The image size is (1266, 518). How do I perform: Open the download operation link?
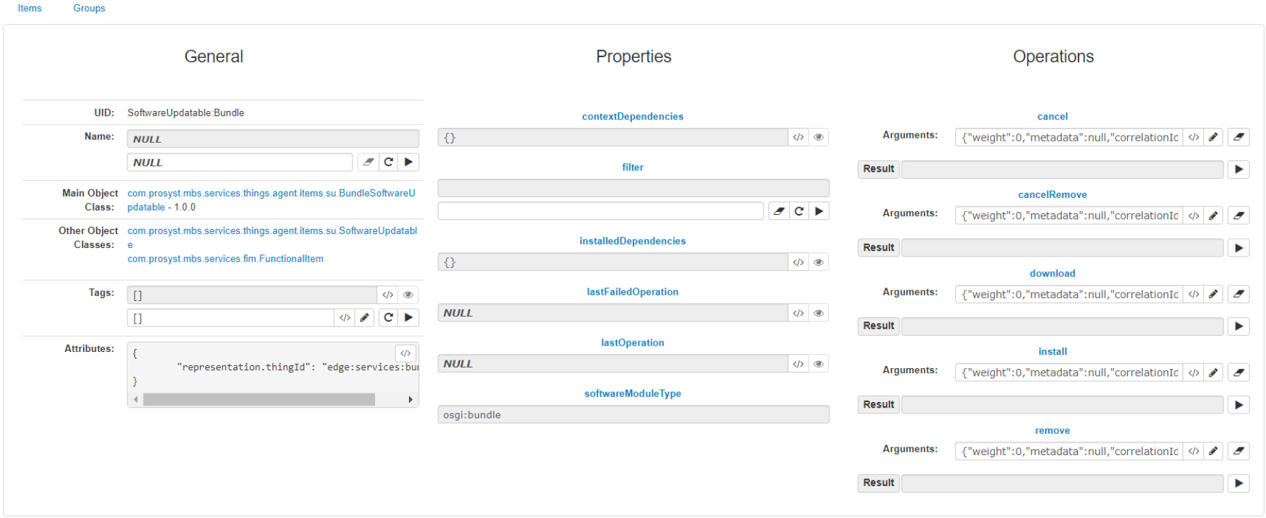tap(1052, 273)
